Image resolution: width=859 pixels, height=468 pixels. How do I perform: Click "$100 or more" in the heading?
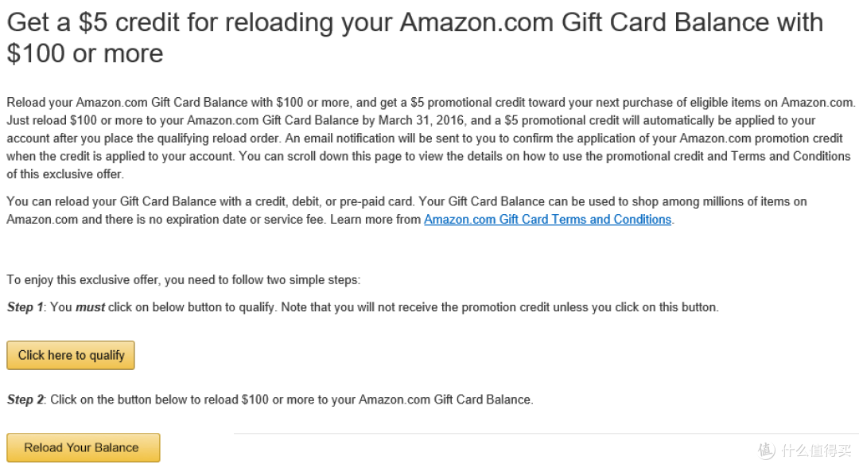[85, 53]
